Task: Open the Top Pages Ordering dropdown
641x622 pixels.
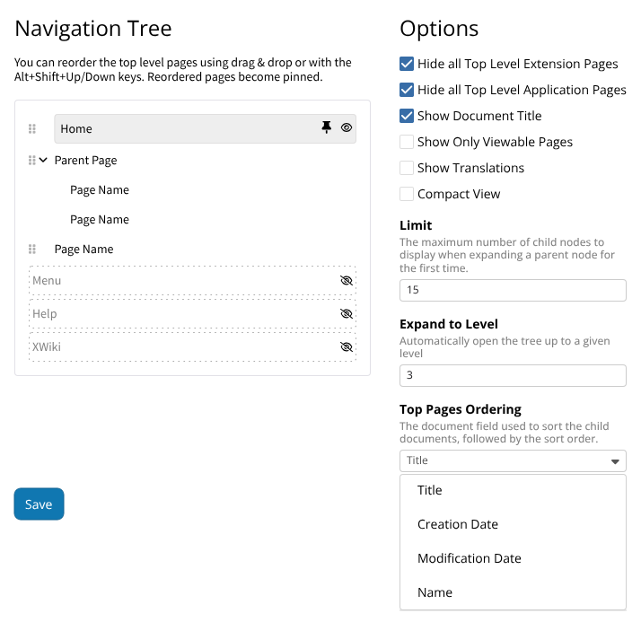Action: (x=513, y=461)
